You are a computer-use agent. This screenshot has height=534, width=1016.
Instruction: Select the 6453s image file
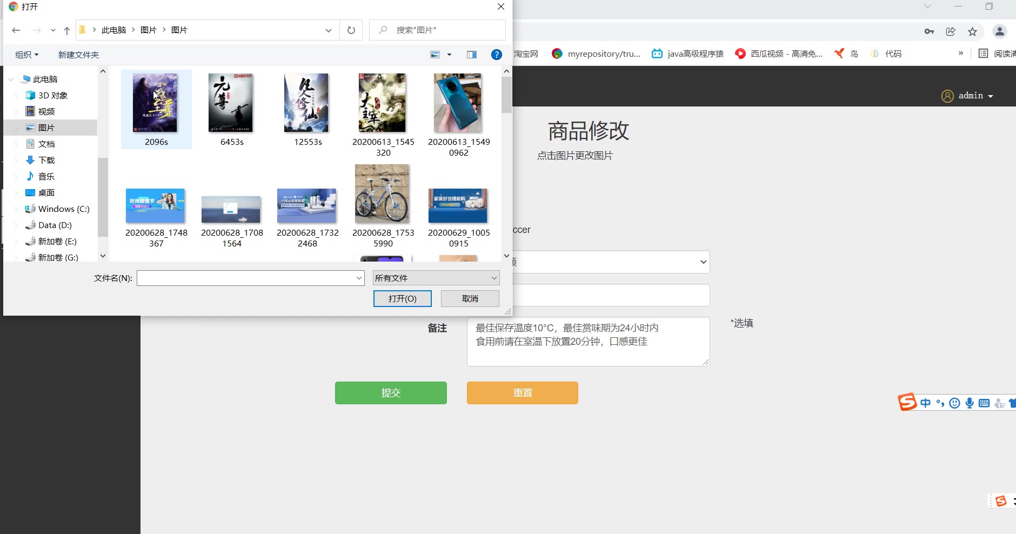[x=231, y=109]
